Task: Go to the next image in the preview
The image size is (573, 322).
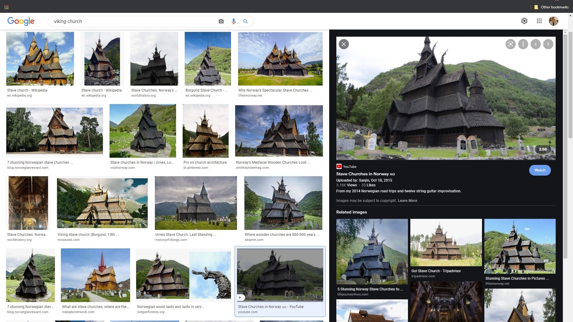Action: (x=548, y=44)
